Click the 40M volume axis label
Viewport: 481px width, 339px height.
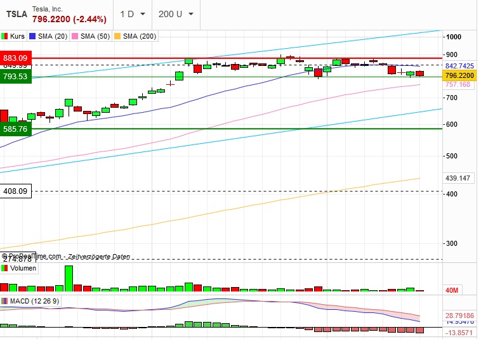click(452, 290)
